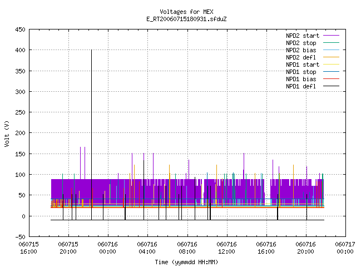Click the yellow sample beside NPD1 start
356x267 pixels.
[332, 65]
